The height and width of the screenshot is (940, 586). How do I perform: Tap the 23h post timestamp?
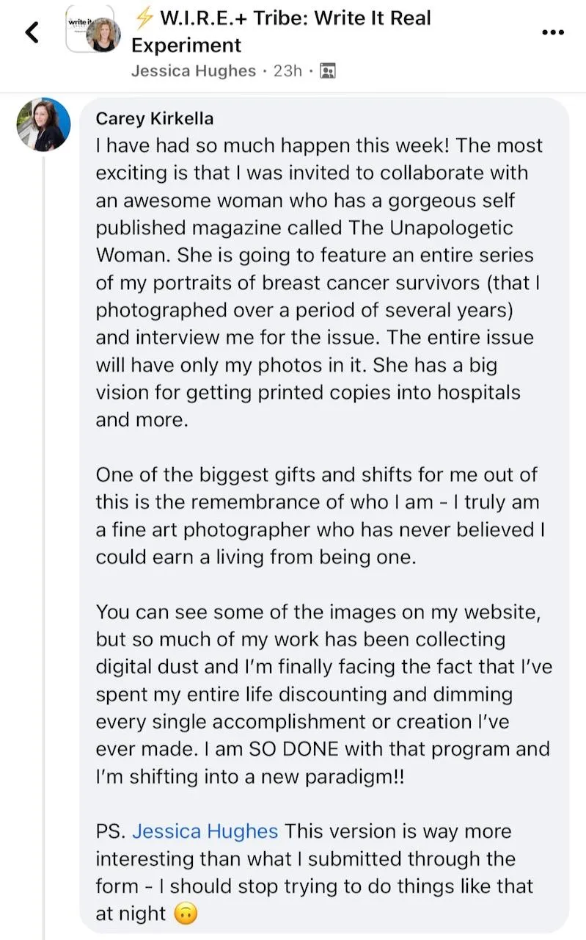287,71
